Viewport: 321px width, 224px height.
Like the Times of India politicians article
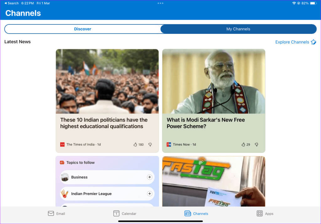[x=135, y=144]
